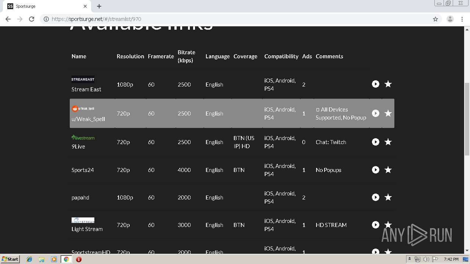
Task: Play the Sports24 stream
Action: point(375,170)
